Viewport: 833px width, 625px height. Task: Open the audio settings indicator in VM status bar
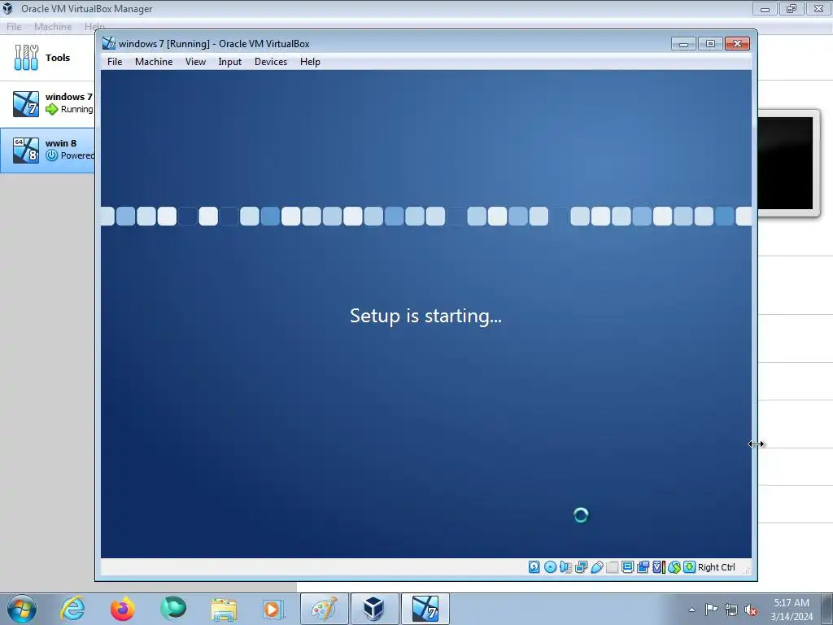point(566,567)
